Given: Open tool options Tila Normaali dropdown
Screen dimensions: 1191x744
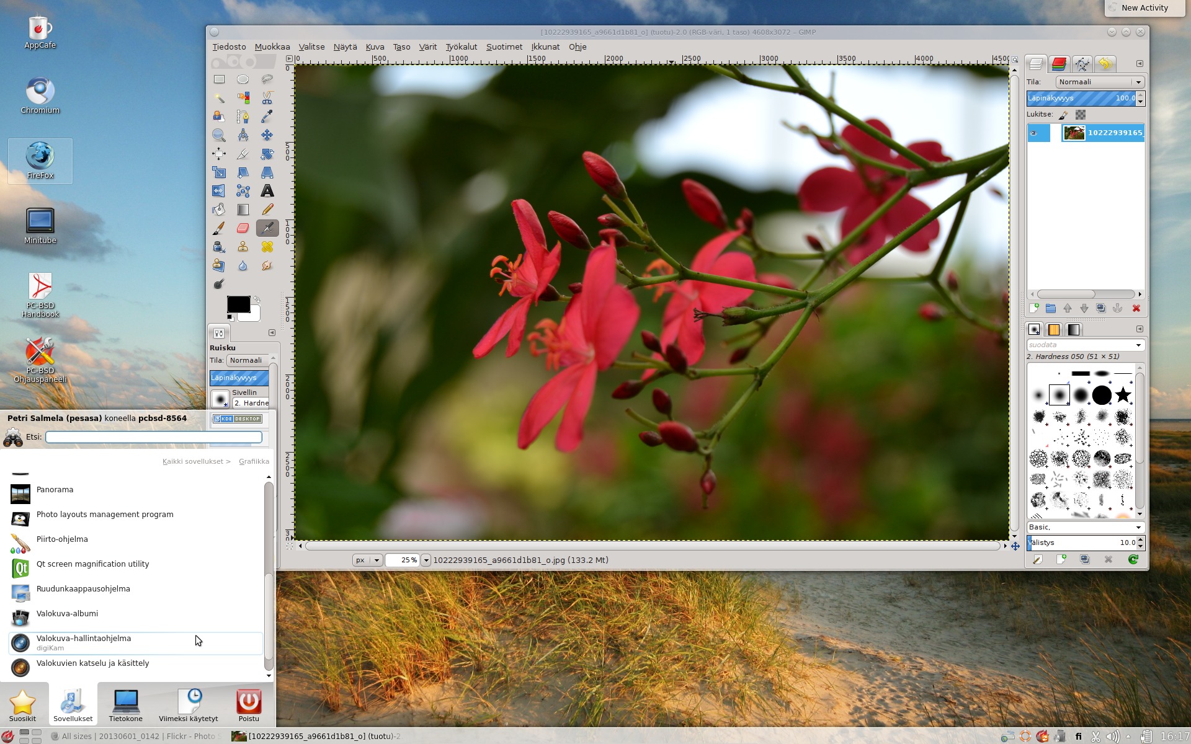Looking at the screenshot, I should click(x=248, y=360).
